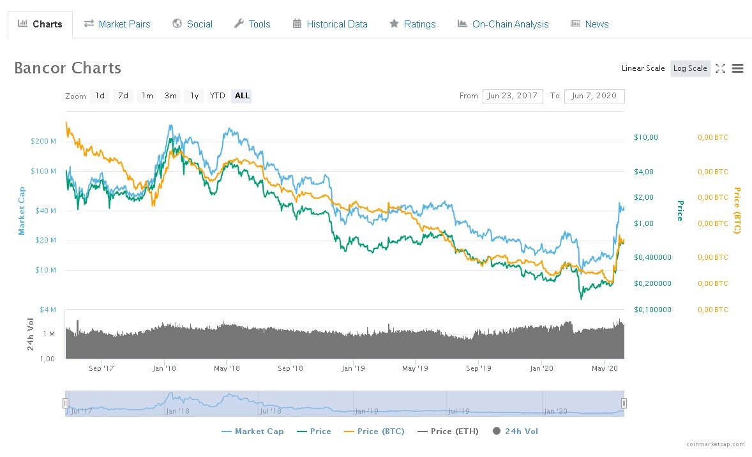Grab the right navigator range handle

point(624,403)
